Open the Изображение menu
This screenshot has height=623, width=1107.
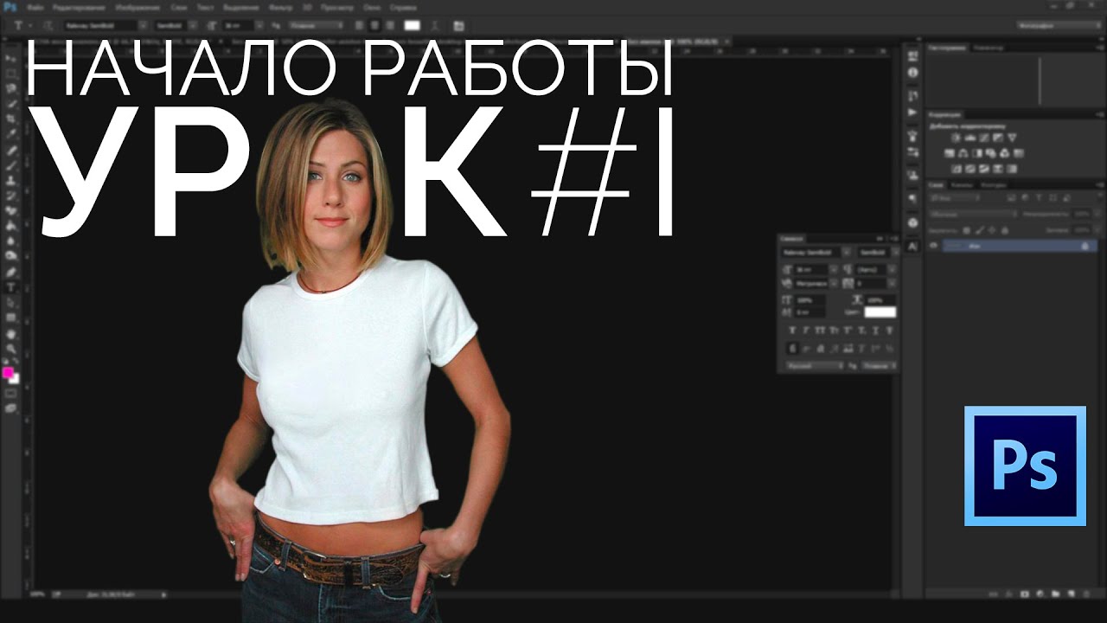pyautogui.click(x=138, y=8)
